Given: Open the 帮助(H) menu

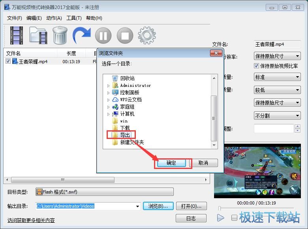Looking at the screenshot, I should point(94,18).
